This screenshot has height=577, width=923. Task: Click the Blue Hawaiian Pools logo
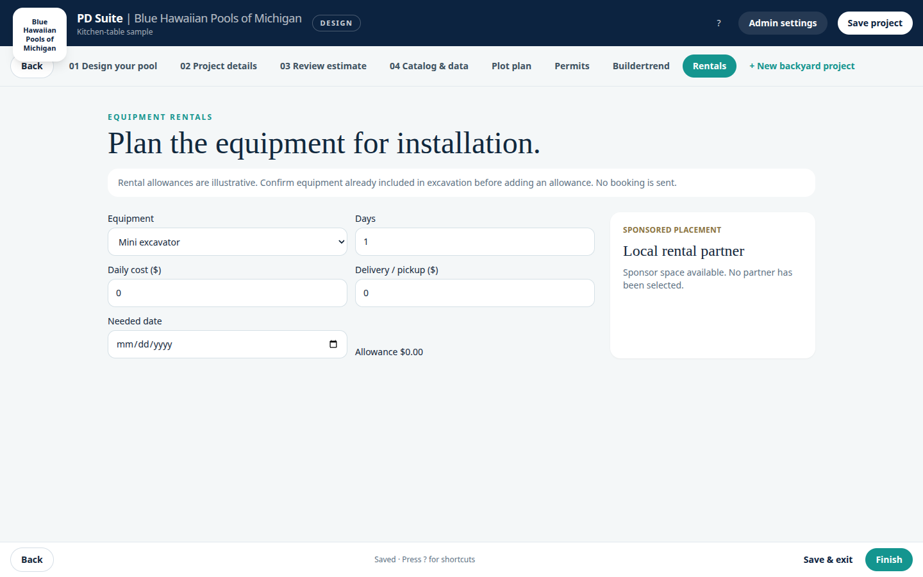(40, 35)
